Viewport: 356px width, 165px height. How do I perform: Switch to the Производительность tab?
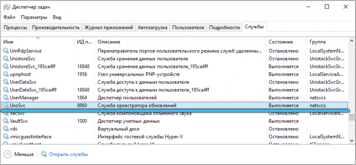pyautogui.click(x=56, y=28)
